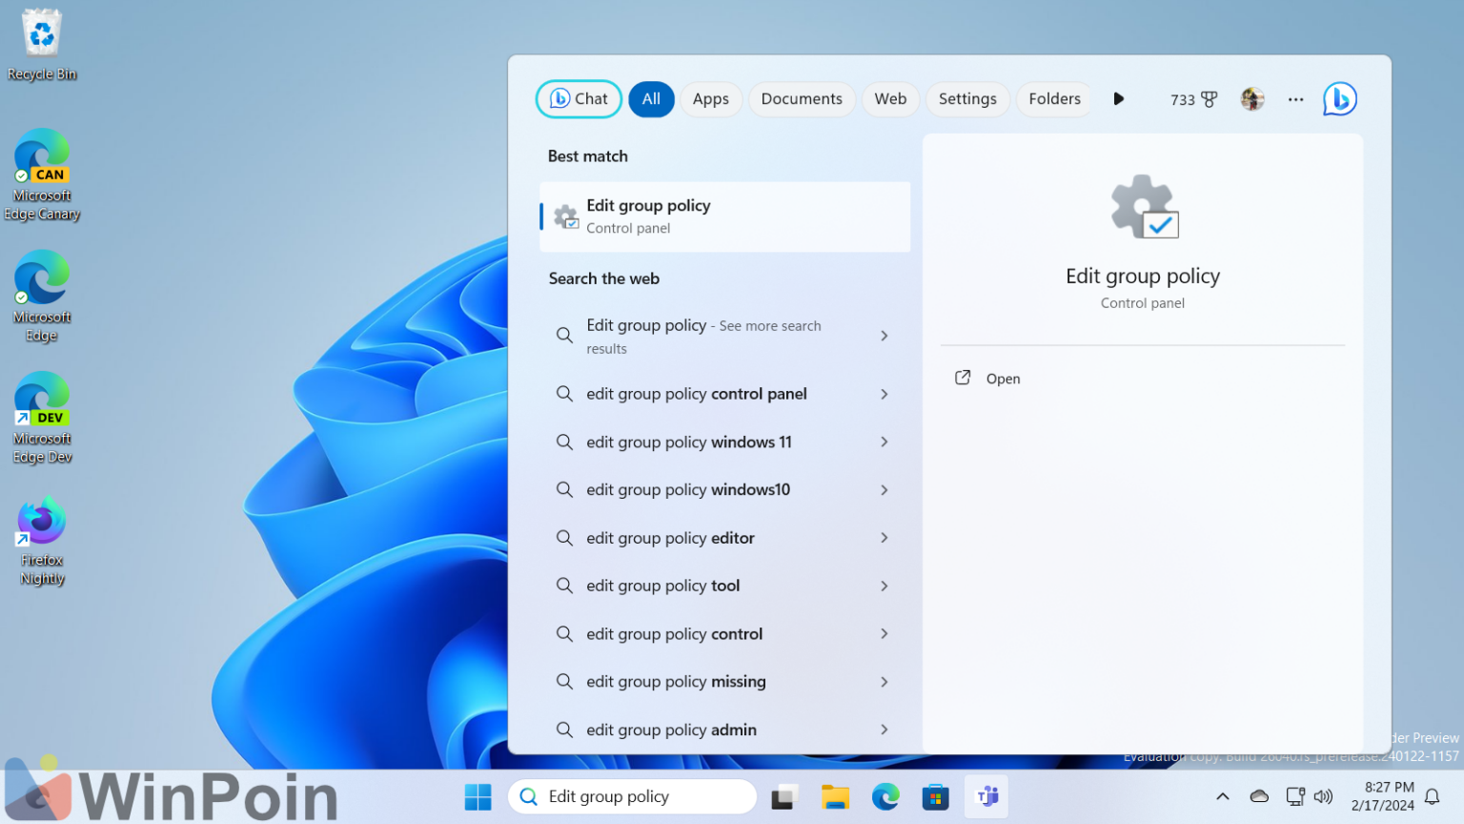Open the Bing Chat icon at top right

[x=1339, y=98]
